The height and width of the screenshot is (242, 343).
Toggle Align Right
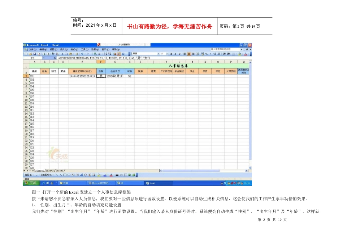coord(193,54)
